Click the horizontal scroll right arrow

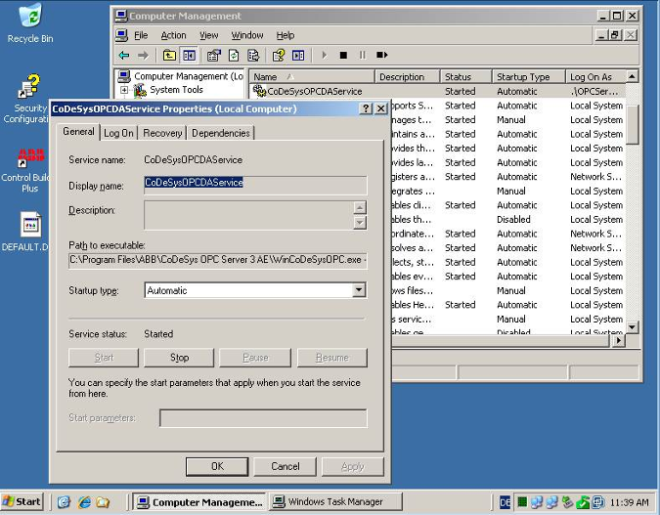(618, 340)
